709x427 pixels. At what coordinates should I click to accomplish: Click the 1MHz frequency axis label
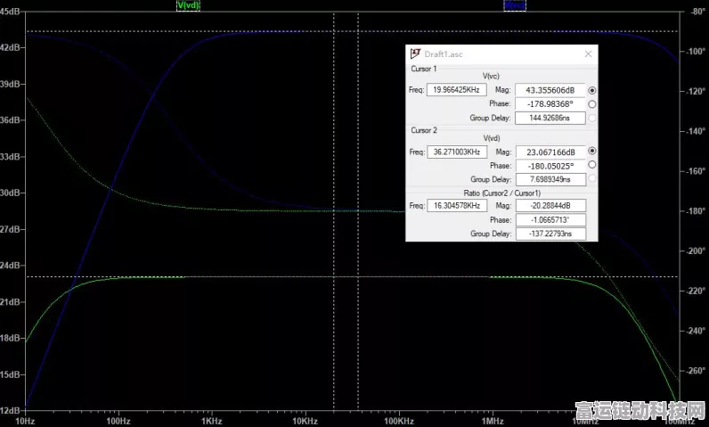[x=492, y=421]
